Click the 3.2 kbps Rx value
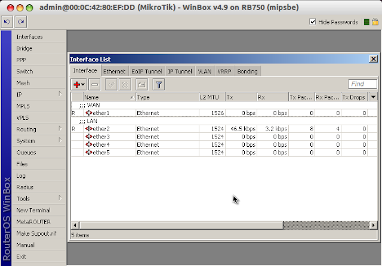Viewport: 382px width, 266px height. click(276, 129)
